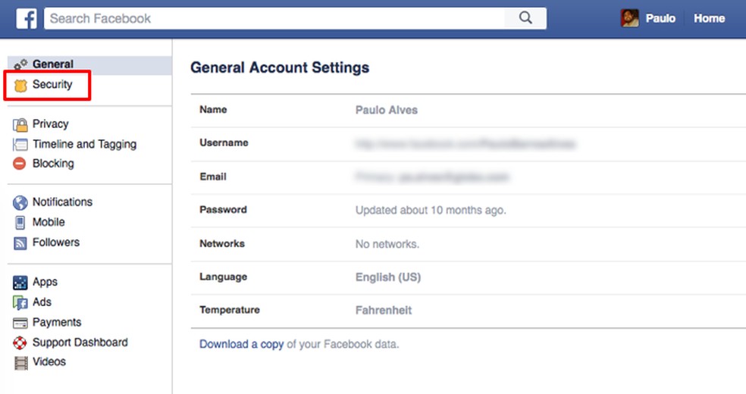Click the Facebook logo icon
Image resolution: width=746 pixels, height=394 pixels.
(27, 19)
